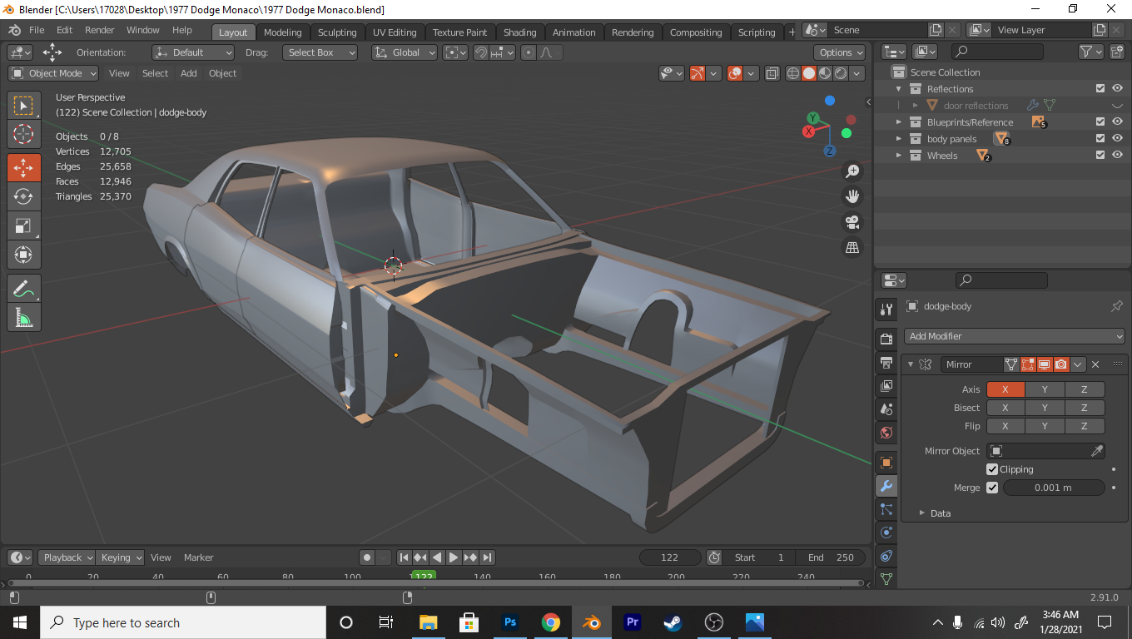Image resolution: width=1132 pixels, height=639 pixels.
Task: Open the Options dropdown
Action: click(x=841, y=52)
